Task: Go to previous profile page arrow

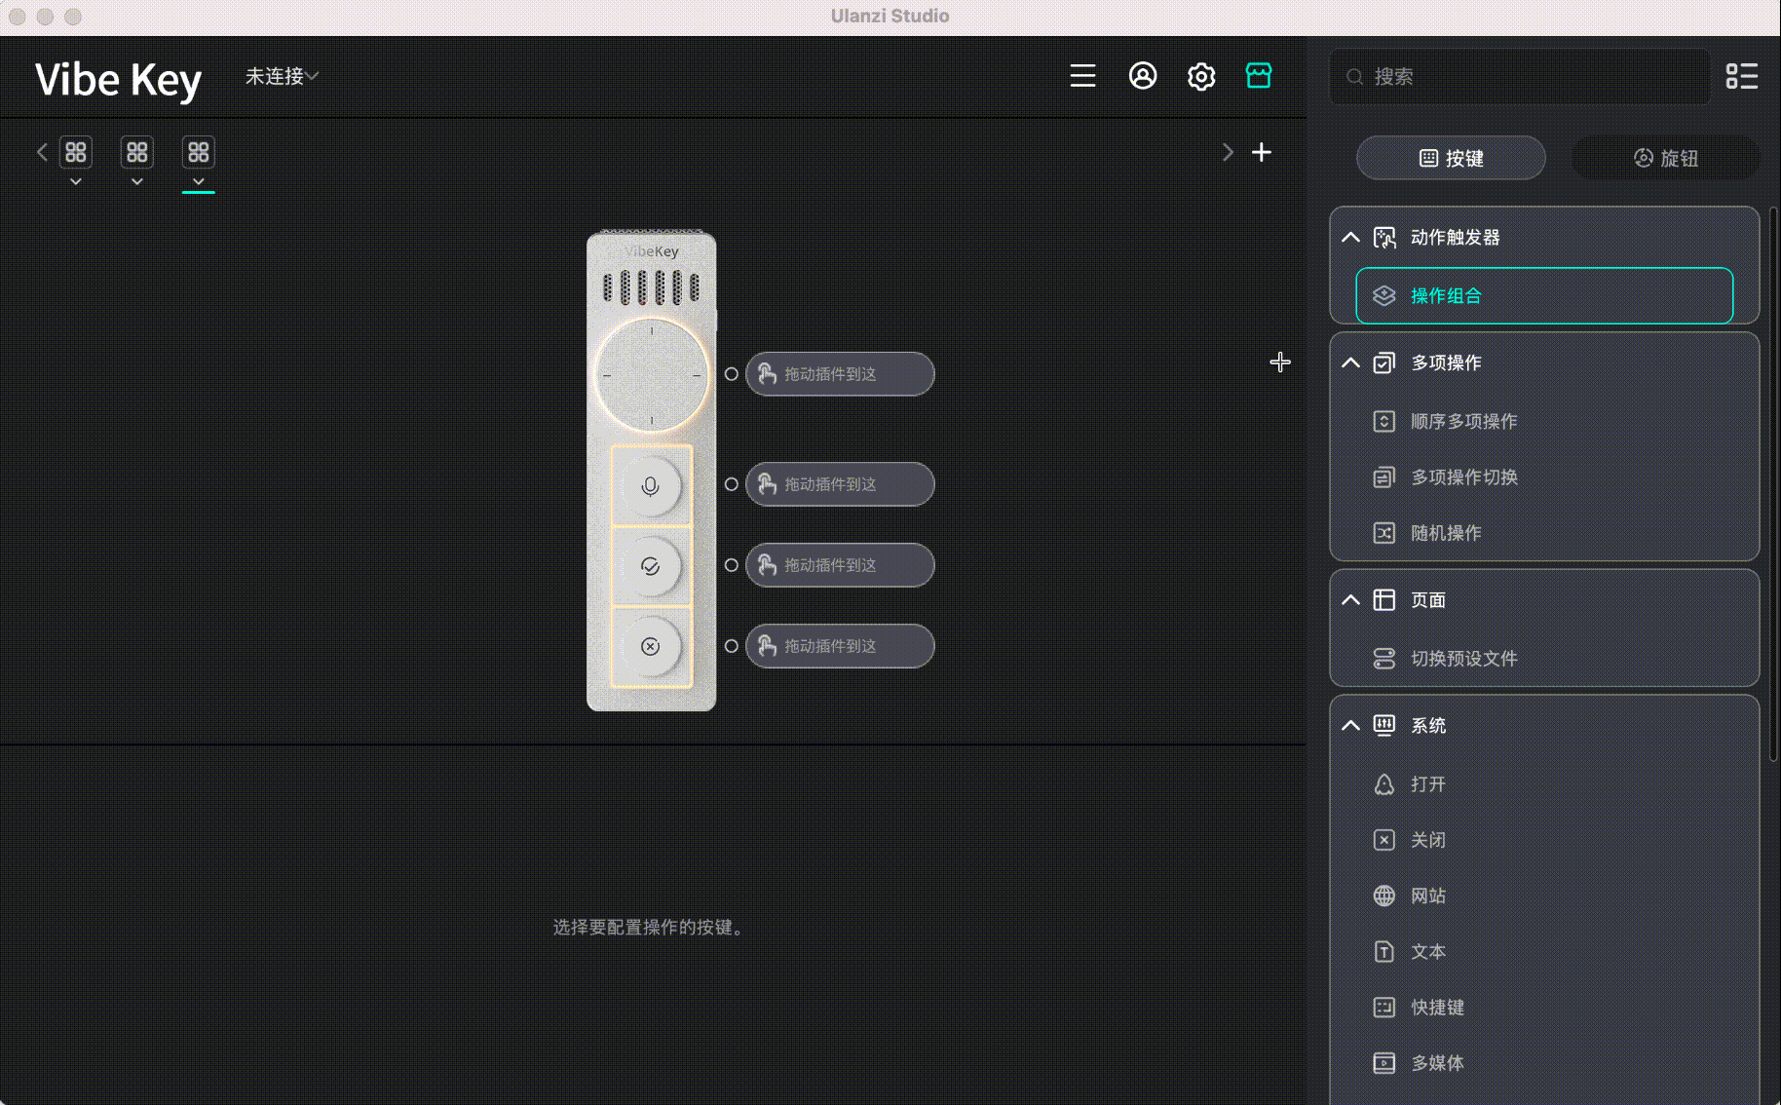Action: 42,152
